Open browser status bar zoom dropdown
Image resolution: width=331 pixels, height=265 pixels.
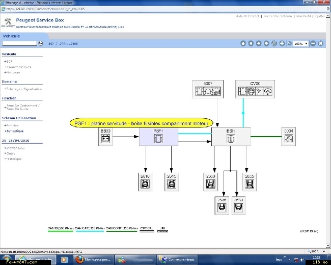click(324, 251)
